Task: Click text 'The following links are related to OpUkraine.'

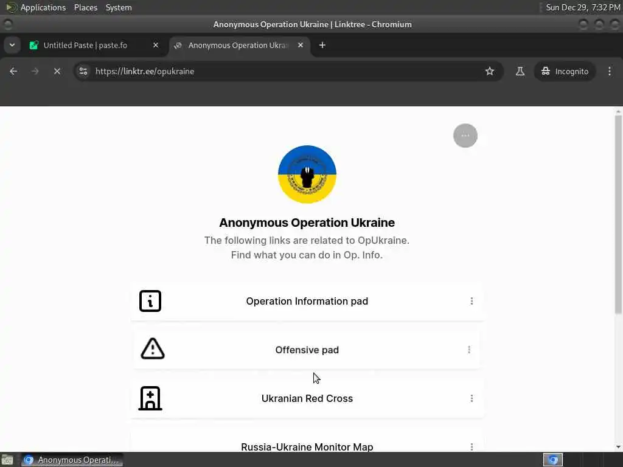Action: click(307, 241)
